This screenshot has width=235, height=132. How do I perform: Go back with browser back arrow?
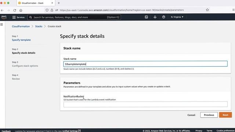tap(2, 10)
